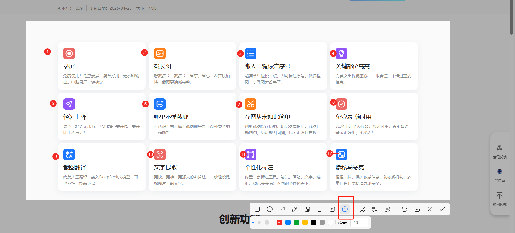Click the 哪里不懂截哪里 title
This screenshot has height=233, width=515.
pyautogui.click(x=174, y=117)
